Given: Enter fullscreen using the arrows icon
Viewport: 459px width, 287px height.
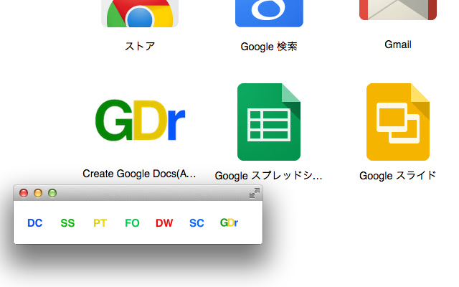Looking at the screenshot, I should [x=255, y=193].
